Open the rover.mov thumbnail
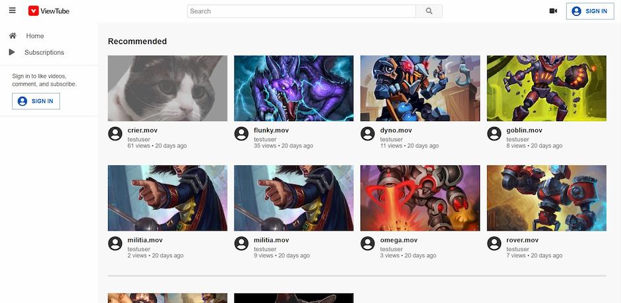Screen dimensions: 621x303 [547, 198]
